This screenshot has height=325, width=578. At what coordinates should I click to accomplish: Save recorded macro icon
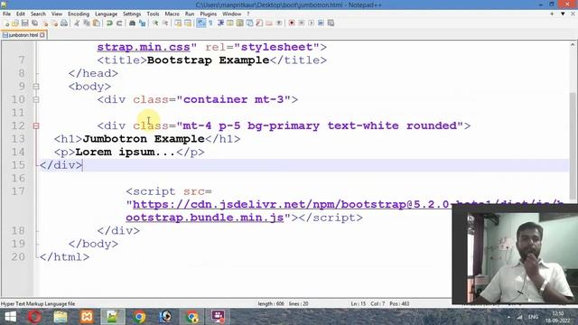pyautogui.click(x=331, y=23)
